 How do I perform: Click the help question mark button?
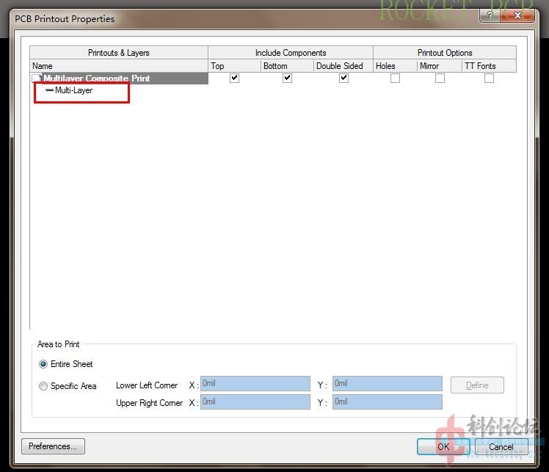coord(490,15)
